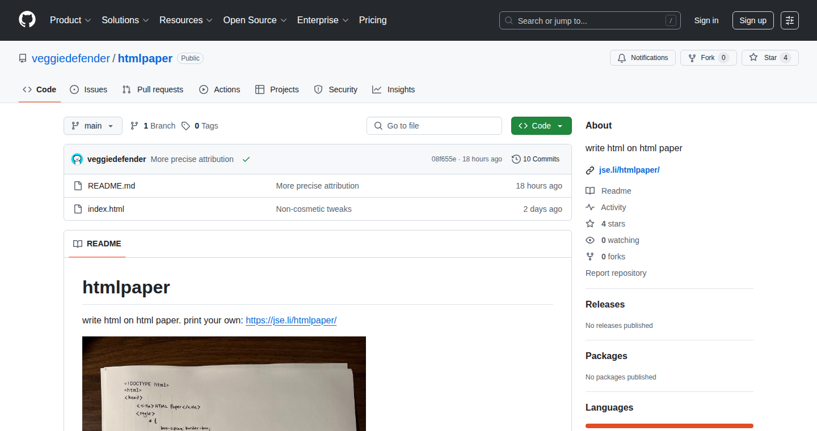Click the link icon beside jse.li/htmlpaper/
This screenshot has width=817, height=431.
tap(590, 170)
